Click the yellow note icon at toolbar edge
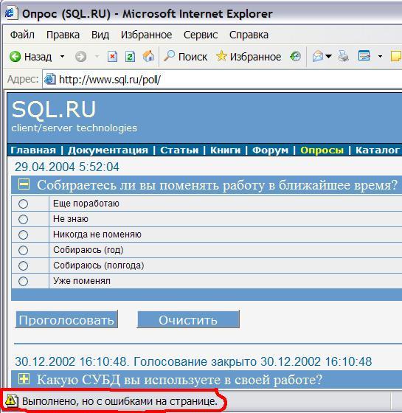Image resolution: width=402 pixels, height=413 pixels. (x=396, y=56)
